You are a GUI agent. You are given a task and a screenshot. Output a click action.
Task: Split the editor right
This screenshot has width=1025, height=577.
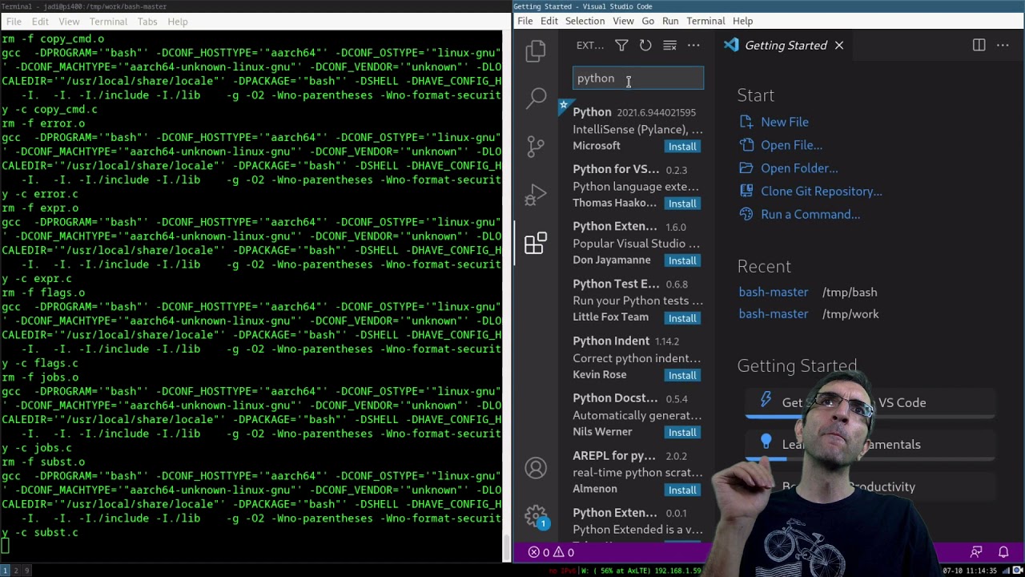979,46
